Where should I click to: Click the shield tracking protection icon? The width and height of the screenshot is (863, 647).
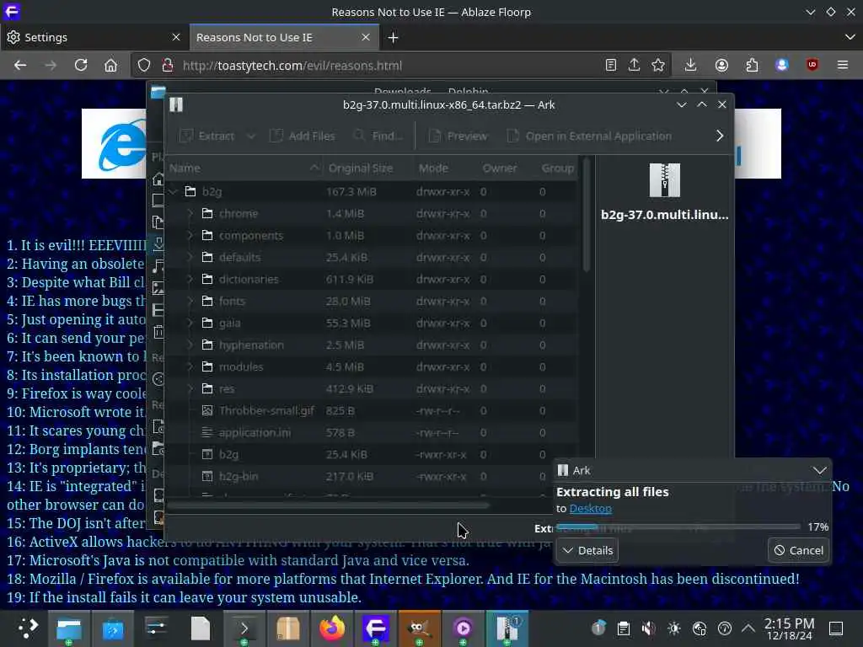[143, 66]
